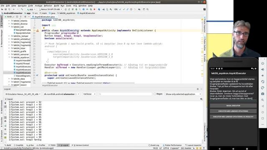
Task: Click the AndroidElementer breadcrumb
Action: 12,13
